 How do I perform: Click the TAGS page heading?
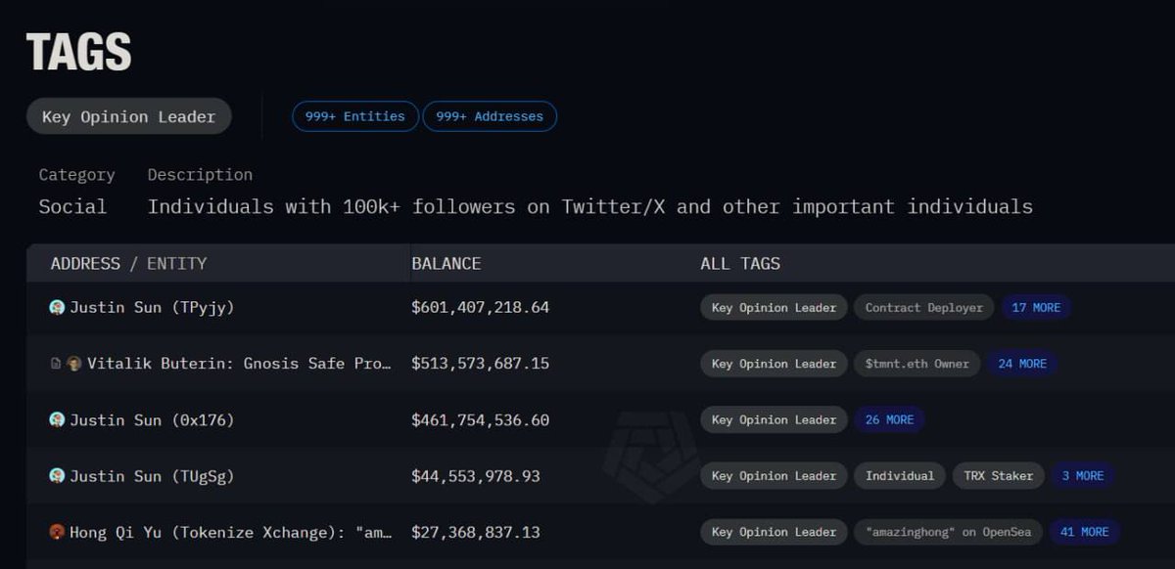[79, 52]
